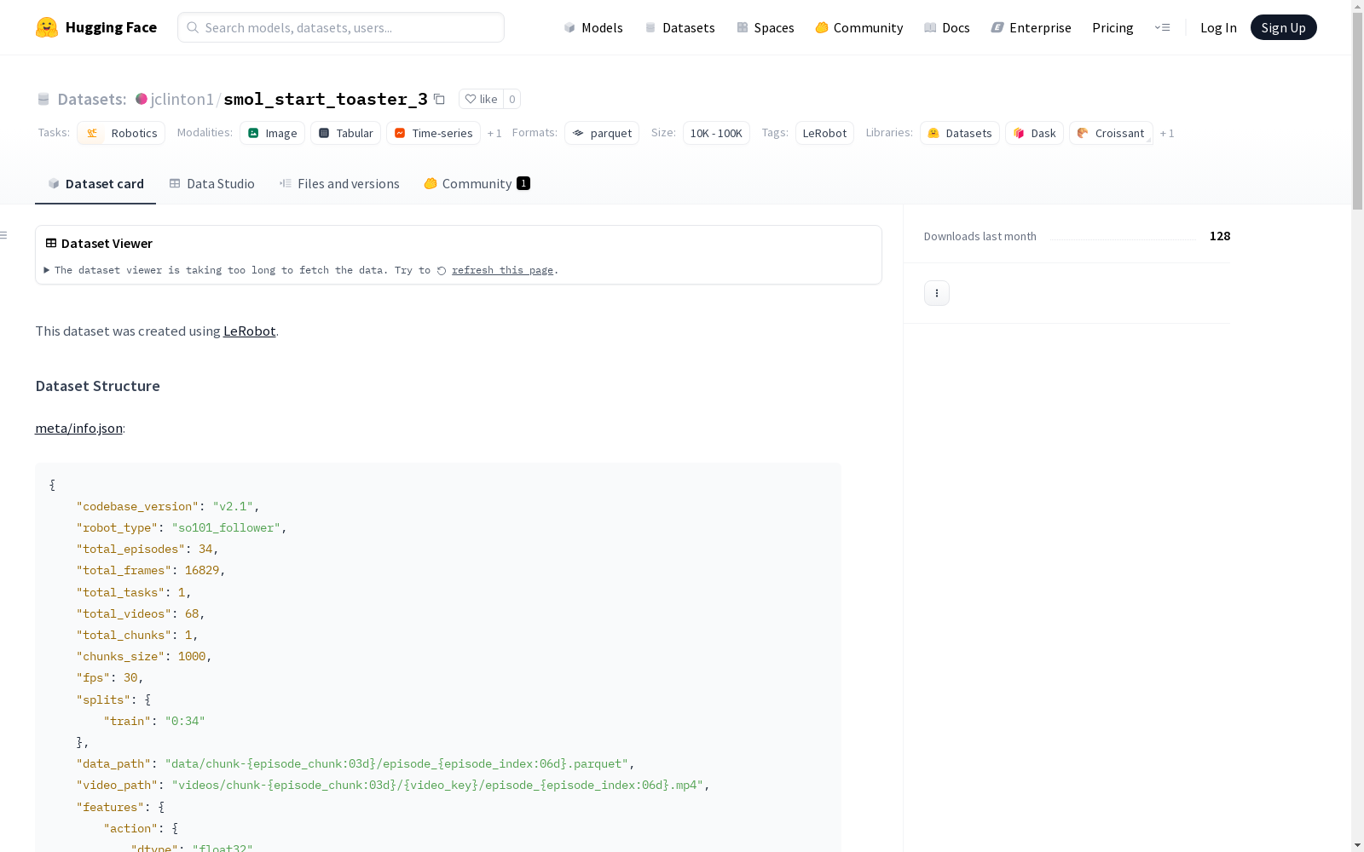
Task: Show the +1 additional modalities
Action: point(494,133)
